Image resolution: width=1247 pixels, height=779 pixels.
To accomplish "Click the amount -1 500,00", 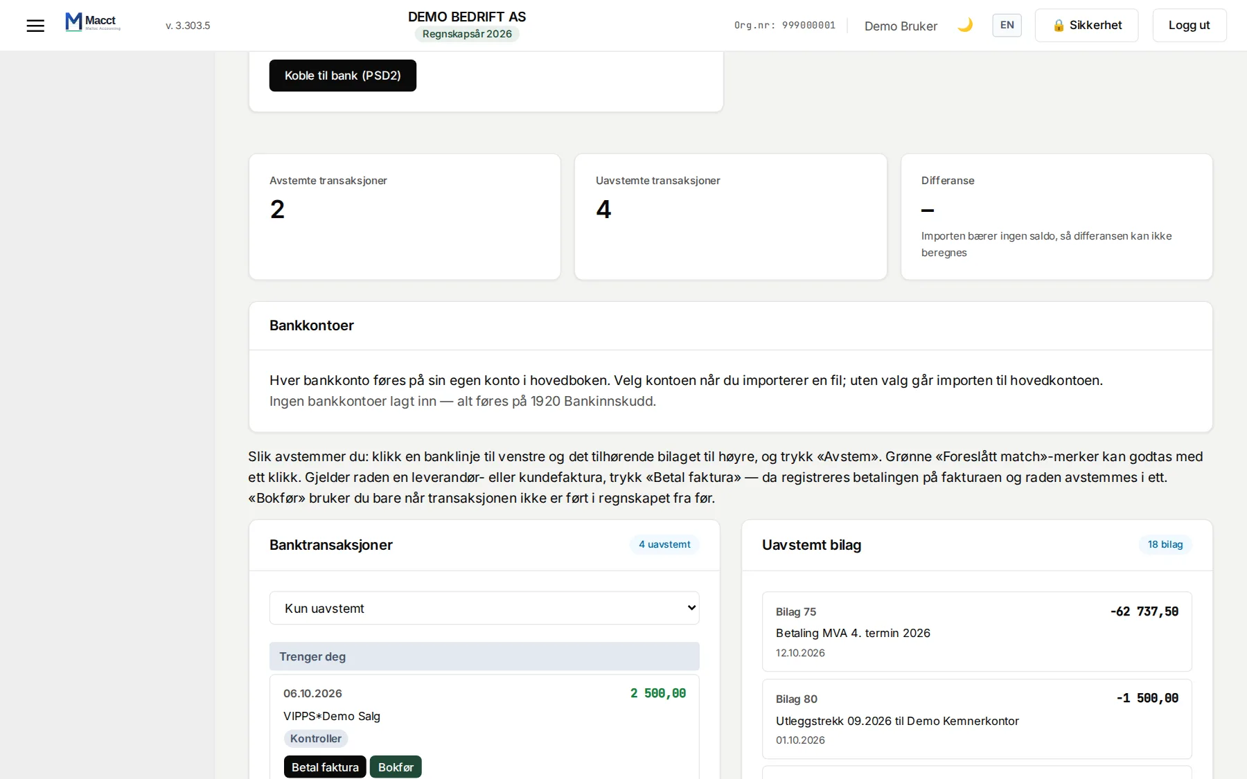I will pyautogui.click(x=1147, y=698).
